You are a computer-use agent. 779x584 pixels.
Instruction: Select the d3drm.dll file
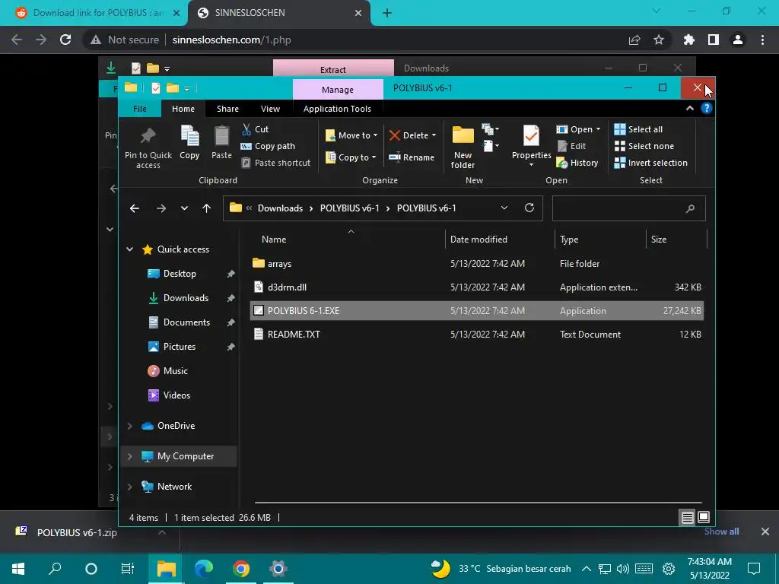pyautogui.click(x=477, y=287)
